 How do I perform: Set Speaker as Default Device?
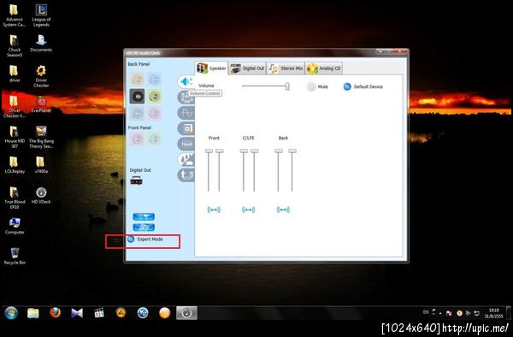(x=347, y=86)
